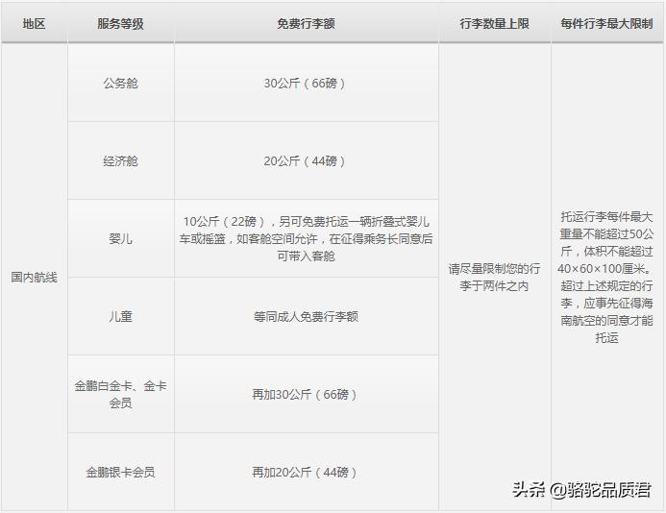
Task: Click the 20公斤（44磅）allowance cell
Action: click(x=307, y=161)
